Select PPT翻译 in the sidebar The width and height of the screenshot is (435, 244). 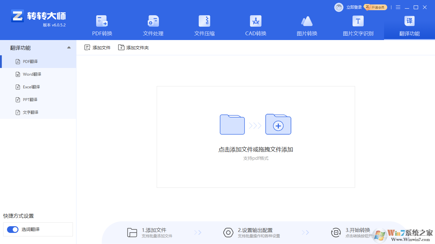coord(38,100)
